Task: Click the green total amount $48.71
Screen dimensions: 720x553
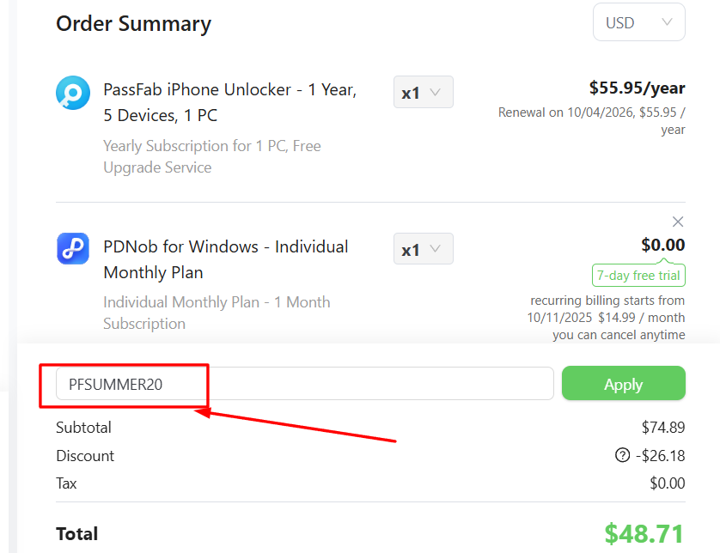Action: tap(644, 533)
